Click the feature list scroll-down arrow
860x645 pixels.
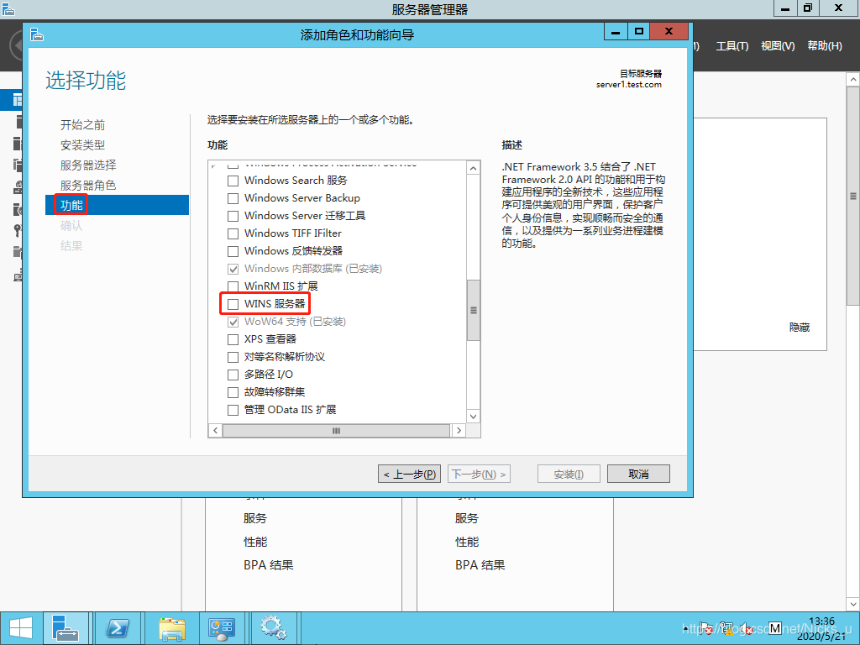tap(474, 417)
